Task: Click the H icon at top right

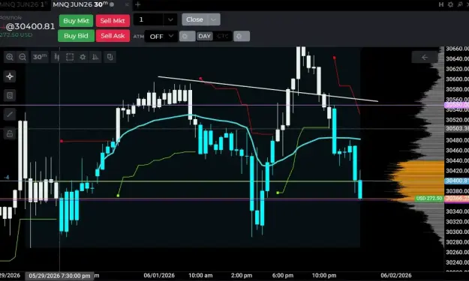Action: [x=441, y=4]
